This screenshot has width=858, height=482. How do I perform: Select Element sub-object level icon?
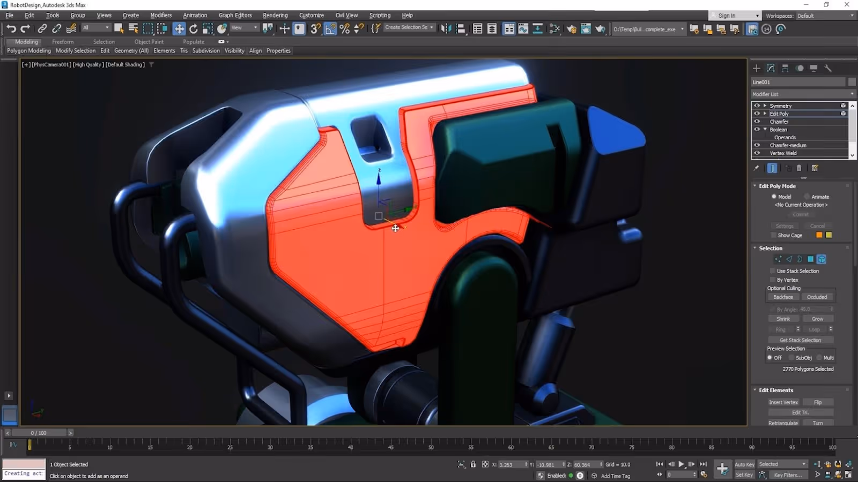pos(822,259)
